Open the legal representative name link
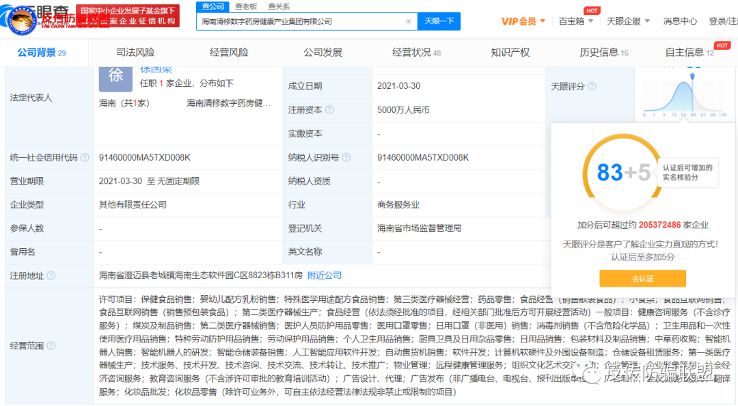The image size is (738, 406). [x=156, y=70]
